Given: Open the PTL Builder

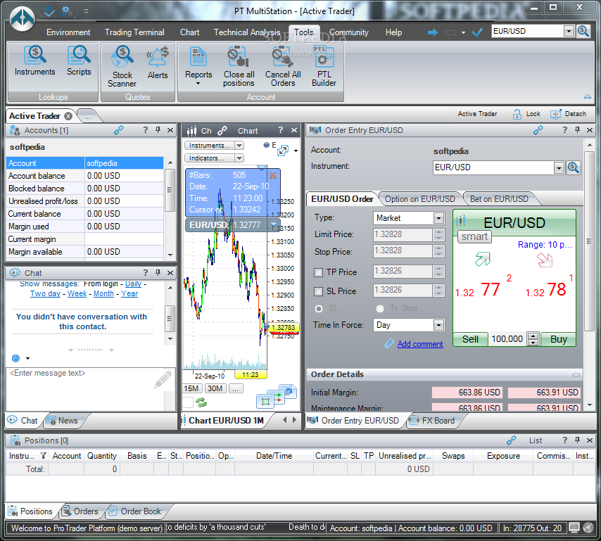Looking at the screenshot, I should point(324,66).
